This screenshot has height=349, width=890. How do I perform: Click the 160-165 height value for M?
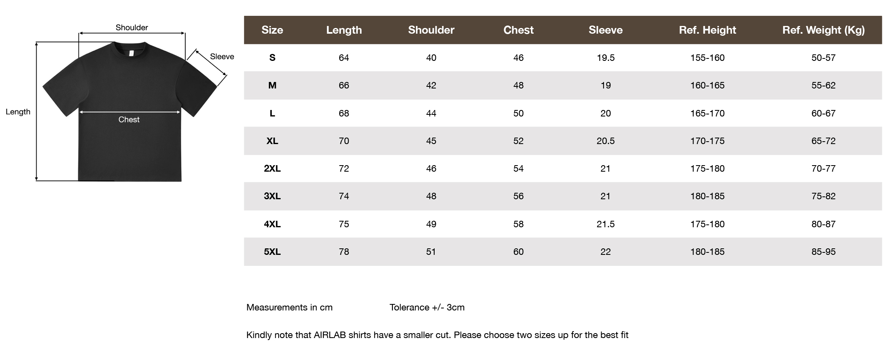pyautogui.click(x=707, y=85)
